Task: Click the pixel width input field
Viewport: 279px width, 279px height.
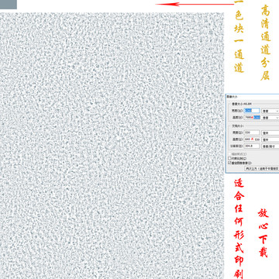Action: [x=252, y=111]
